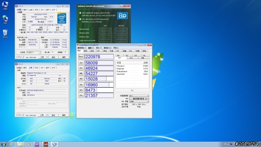Click the Intel Pentium logo in CPU-Z
261x147 pixels.
pyautogui.click(x=62, y=18)
